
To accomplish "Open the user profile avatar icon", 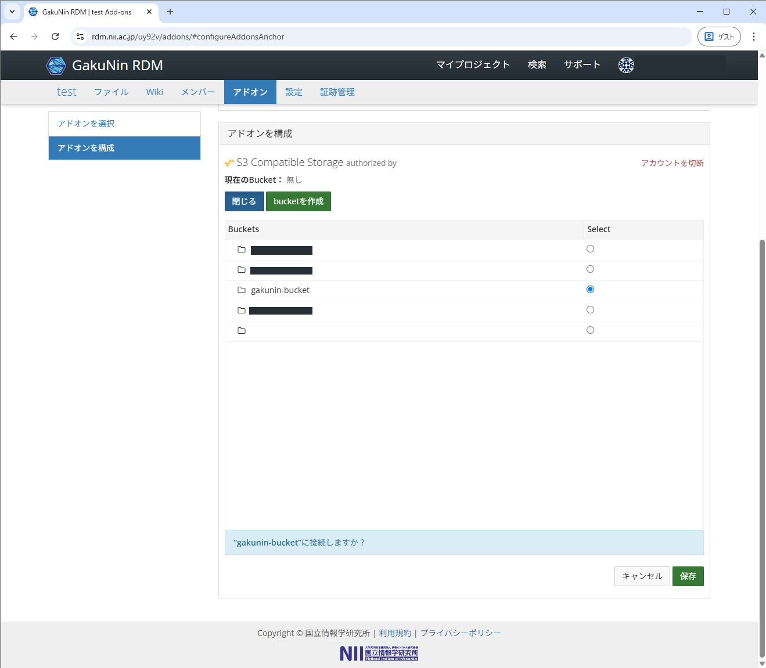I will 626,66.
